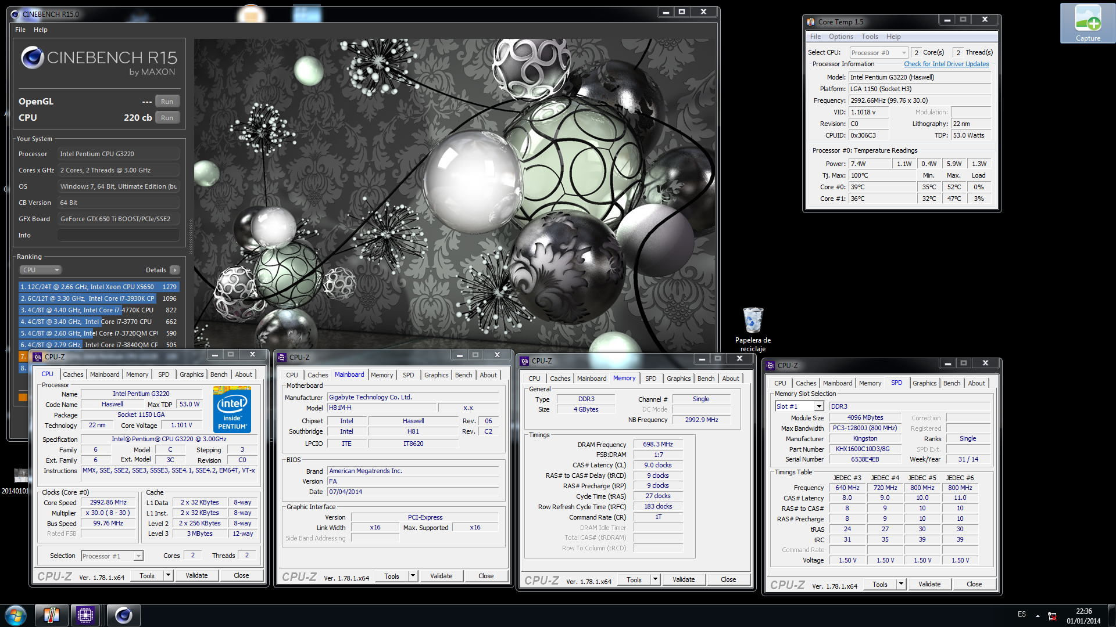This screenshot has width=1116, height=627.
Task: Click the Intel inside Pentium logo
Action: pyautogui.click(x=232, y=410)
